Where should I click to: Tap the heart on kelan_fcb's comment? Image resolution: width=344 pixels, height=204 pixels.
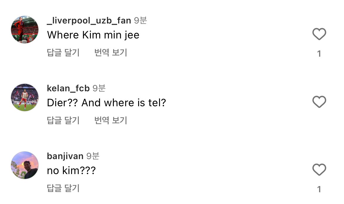[319, 102]
